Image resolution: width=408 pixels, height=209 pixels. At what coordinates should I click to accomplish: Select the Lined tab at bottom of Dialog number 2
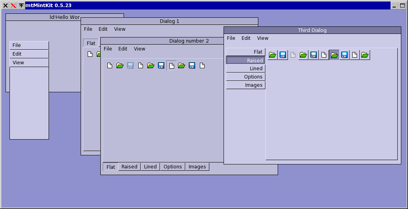tap(150, 167)
